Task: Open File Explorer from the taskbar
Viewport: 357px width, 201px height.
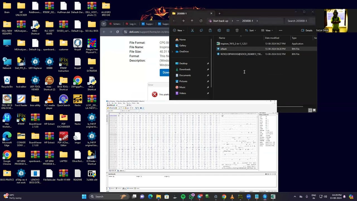Action: (158, 197)
